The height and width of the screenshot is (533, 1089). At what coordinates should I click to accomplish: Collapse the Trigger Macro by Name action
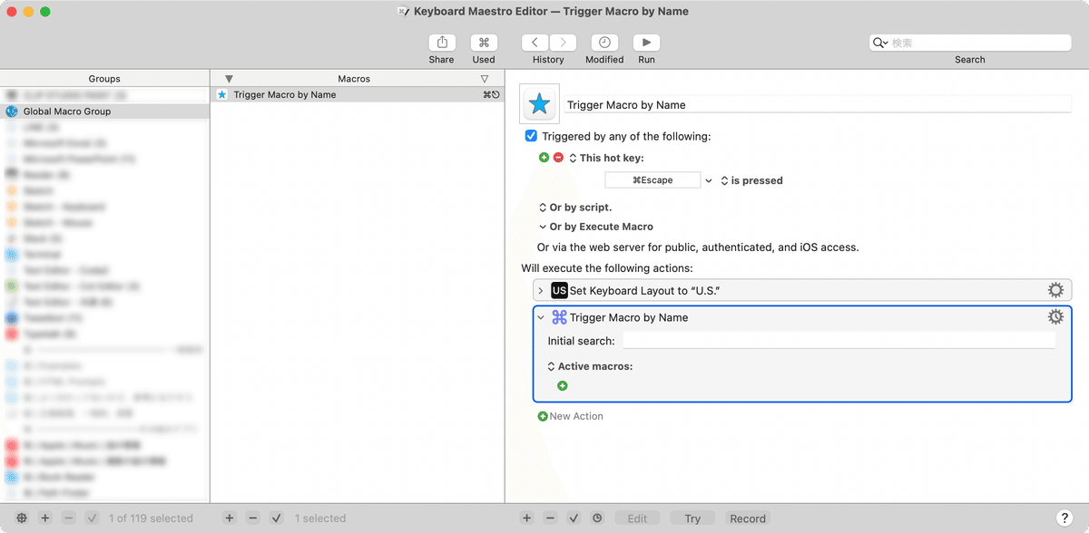coord(541,317)
